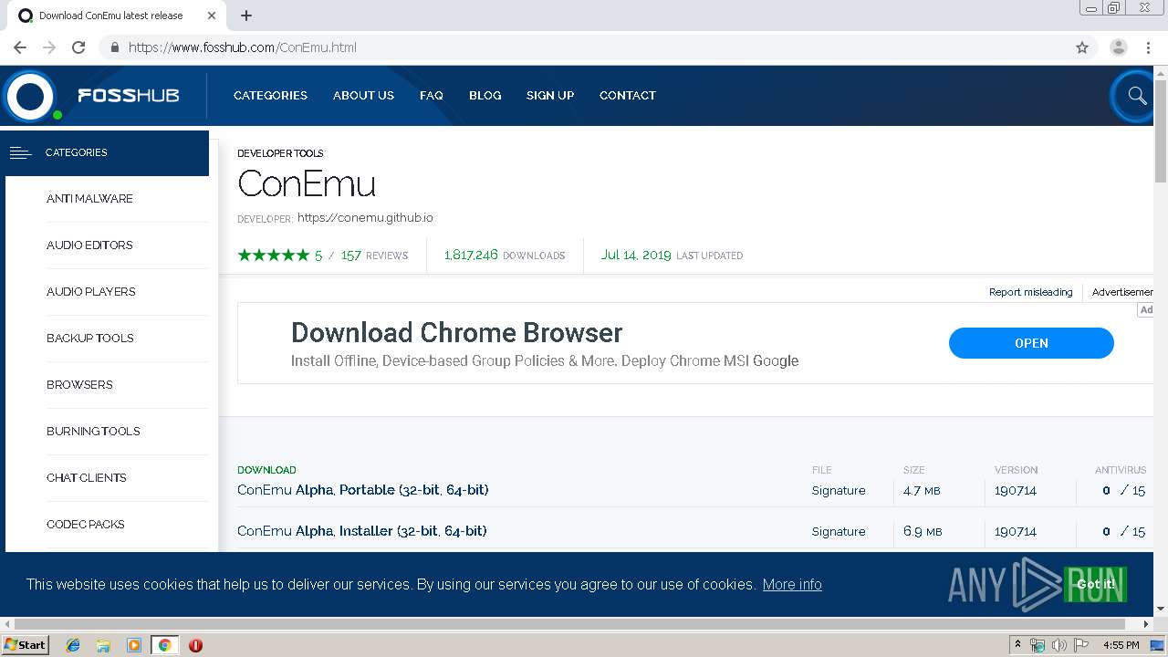Click the 157 REVIEWS link
The image size is (1168, 657).
(374, 255)
